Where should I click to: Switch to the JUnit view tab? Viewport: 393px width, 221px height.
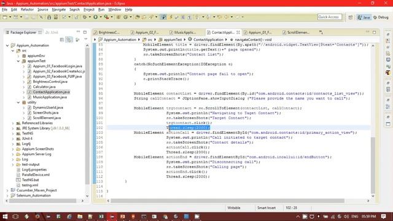(52, 33)
